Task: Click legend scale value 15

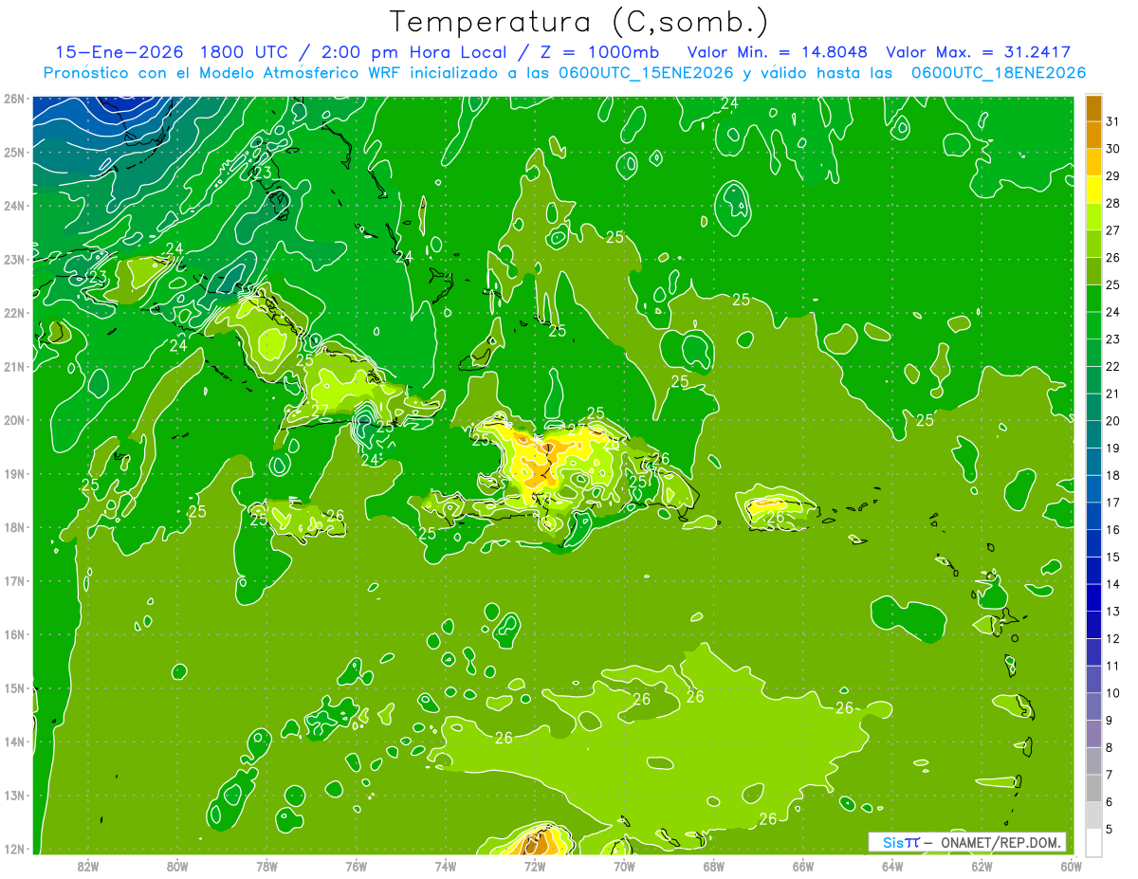Action: click(1113, 557)
